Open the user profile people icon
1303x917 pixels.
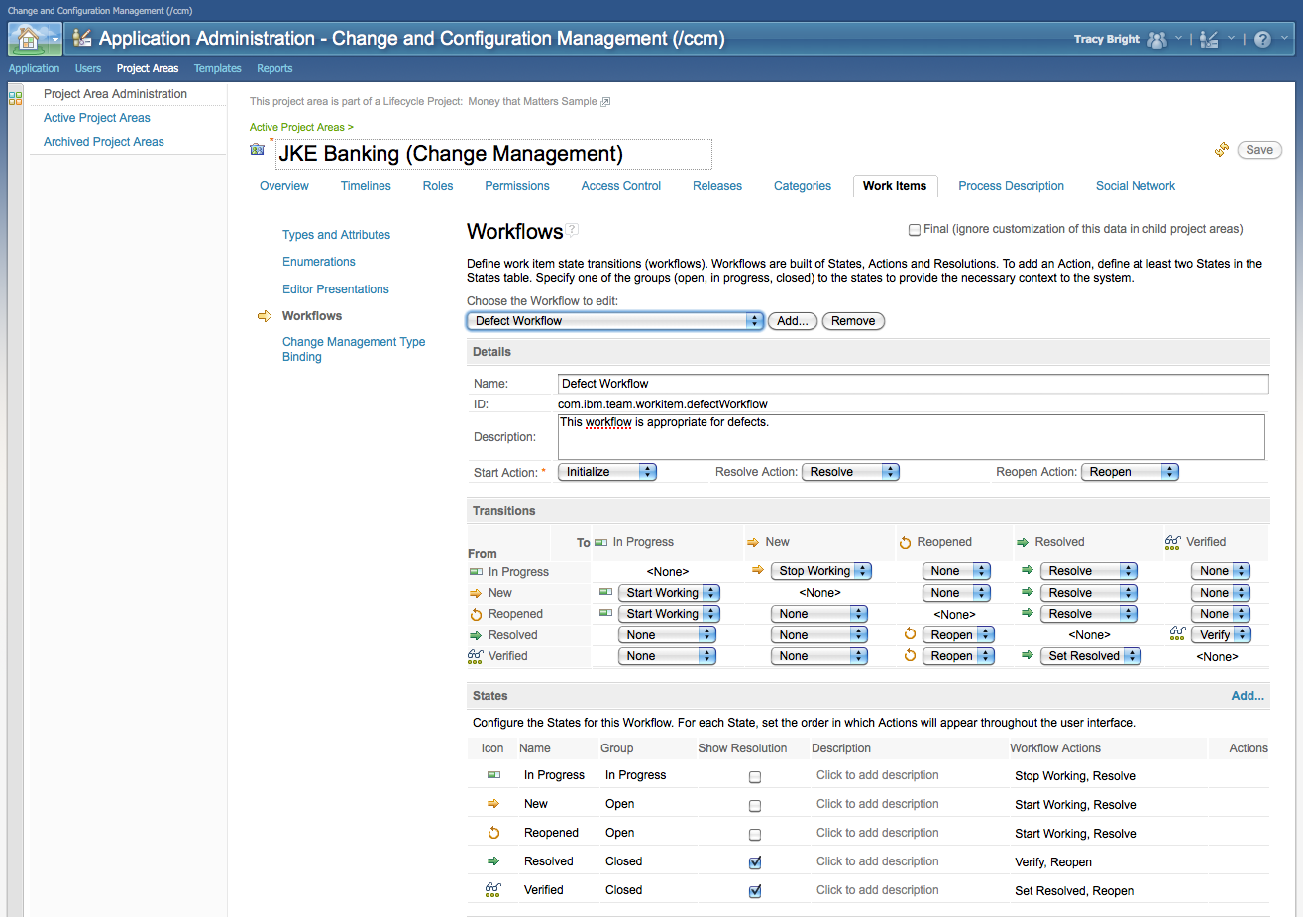coord(1157,40)
